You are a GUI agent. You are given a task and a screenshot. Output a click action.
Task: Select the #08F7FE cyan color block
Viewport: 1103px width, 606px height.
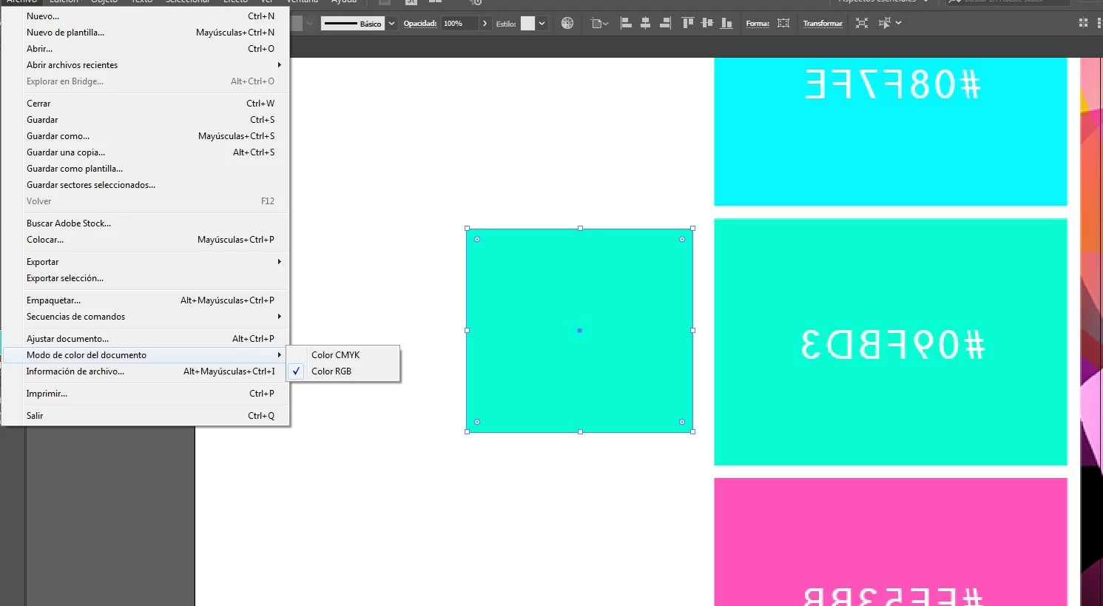click(x=891, y=131)
